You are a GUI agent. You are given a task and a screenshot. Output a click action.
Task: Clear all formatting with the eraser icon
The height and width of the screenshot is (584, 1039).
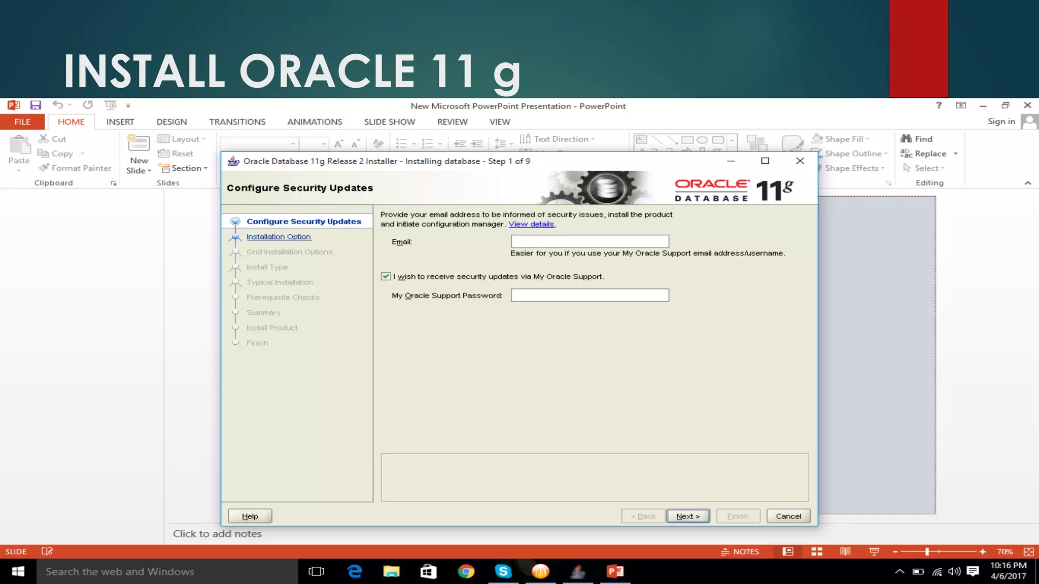click(x=378, y=143)
